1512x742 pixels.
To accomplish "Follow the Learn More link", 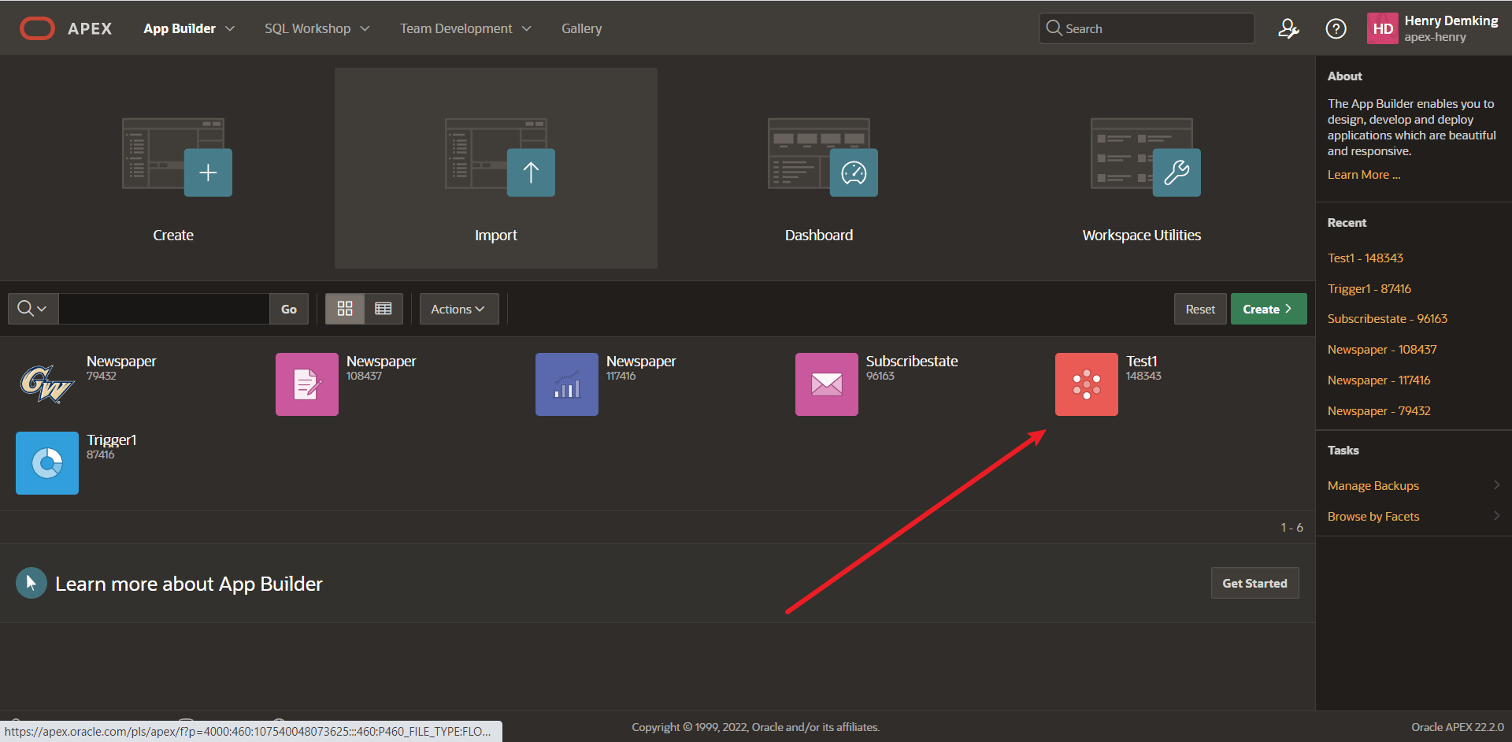I will coord(1363,175).
